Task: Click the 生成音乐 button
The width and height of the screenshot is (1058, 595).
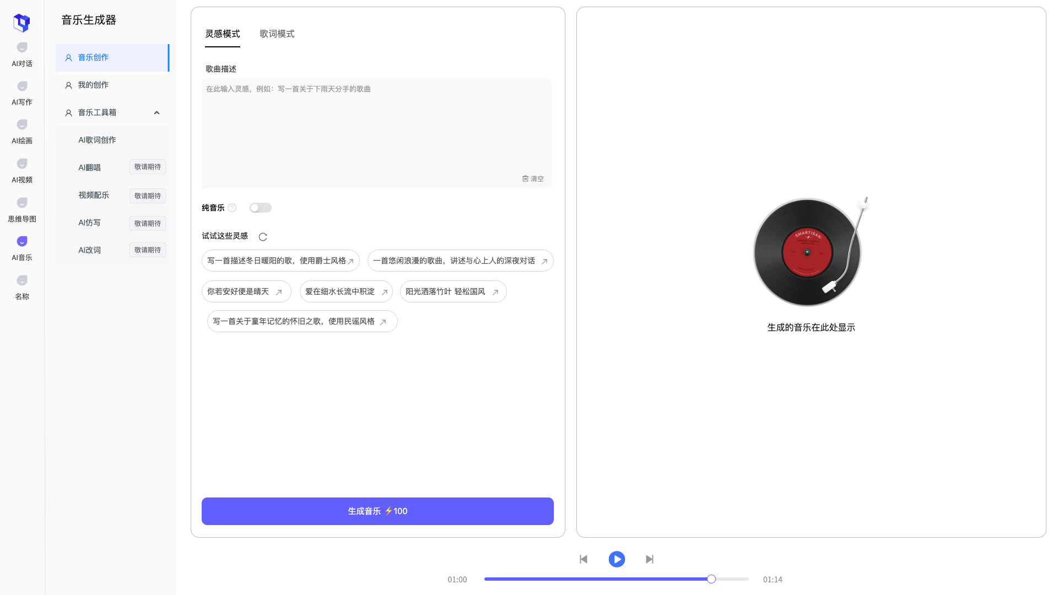Action: click(377, 511)
